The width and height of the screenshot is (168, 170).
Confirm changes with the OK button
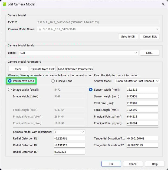[111, 164]
